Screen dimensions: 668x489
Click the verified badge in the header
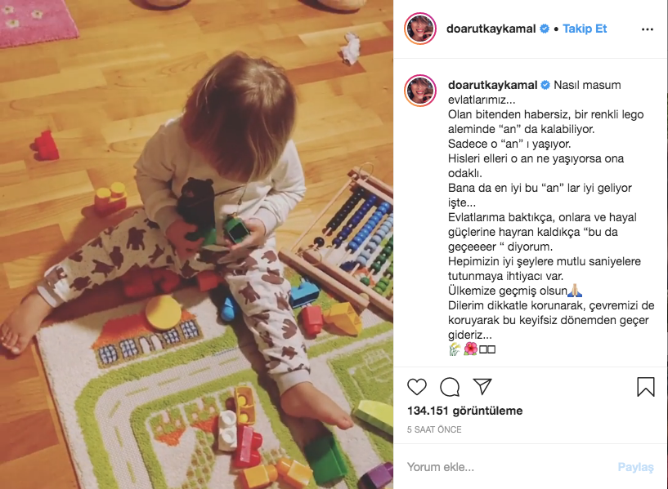click(x=545, y=29)
